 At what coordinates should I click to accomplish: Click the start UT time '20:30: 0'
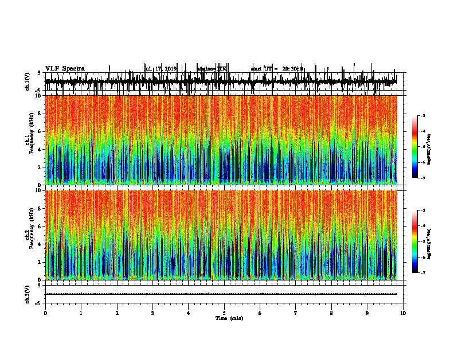tap(292, 69)
